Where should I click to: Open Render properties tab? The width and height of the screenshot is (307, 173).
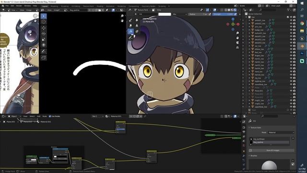point(244,127)
